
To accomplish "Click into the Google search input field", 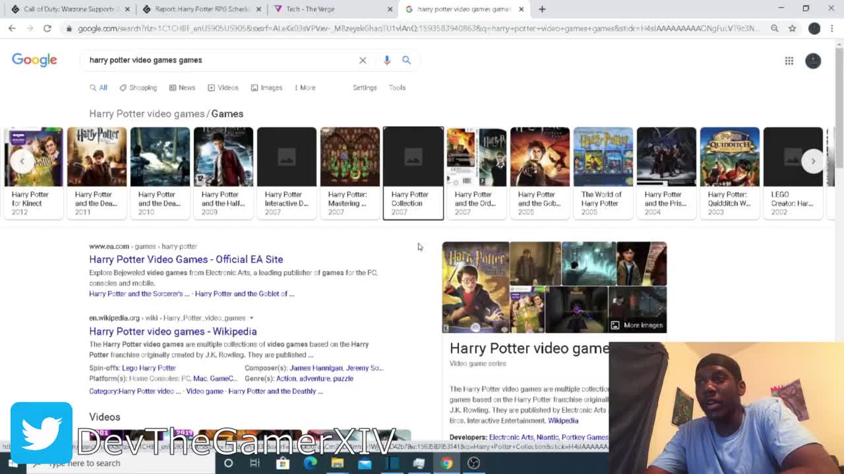I will coord(221,60).
